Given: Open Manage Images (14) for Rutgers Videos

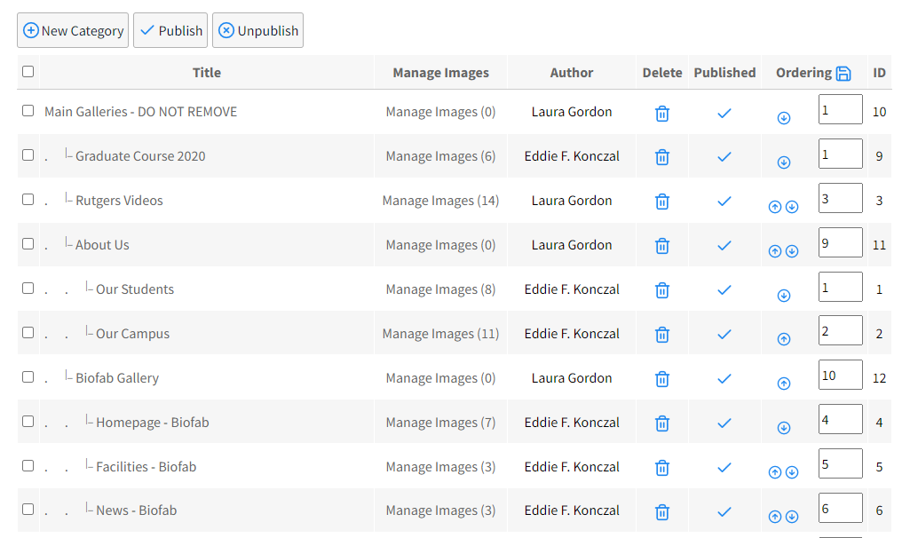Looking at the screenshot, I should pyautogui.click(x=440, y=201).
